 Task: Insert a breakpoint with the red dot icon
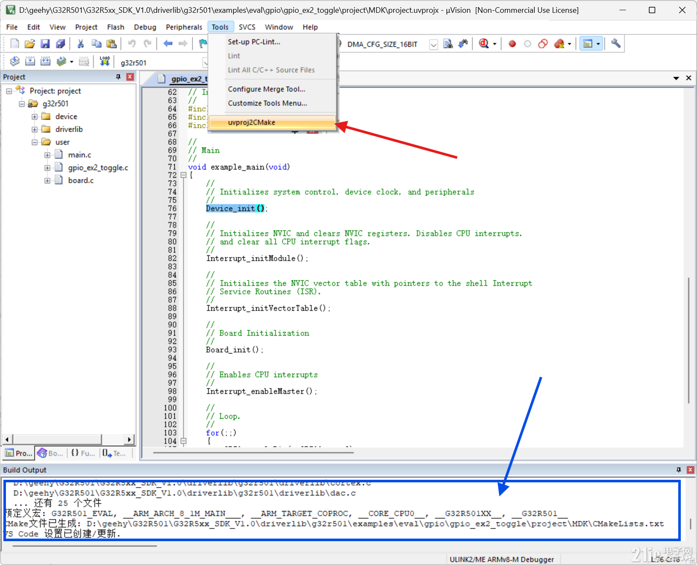pyautogui.click(x=512, y=43)
